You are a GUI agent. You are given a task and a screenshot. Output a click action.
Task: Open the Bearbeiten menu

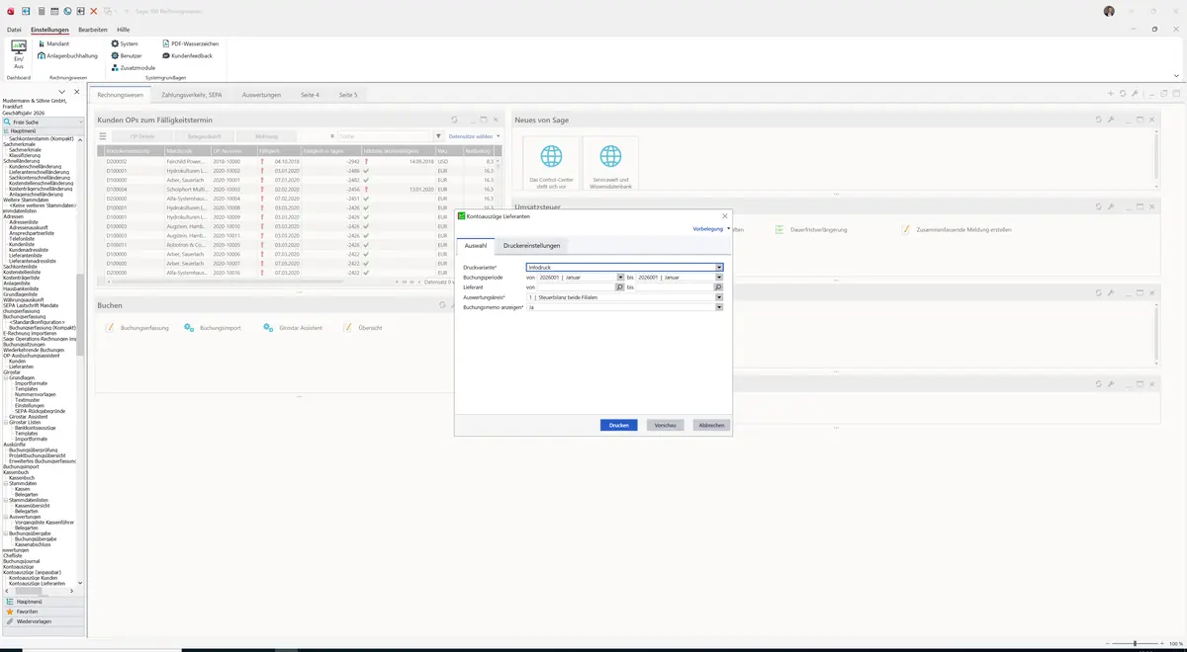93,30
